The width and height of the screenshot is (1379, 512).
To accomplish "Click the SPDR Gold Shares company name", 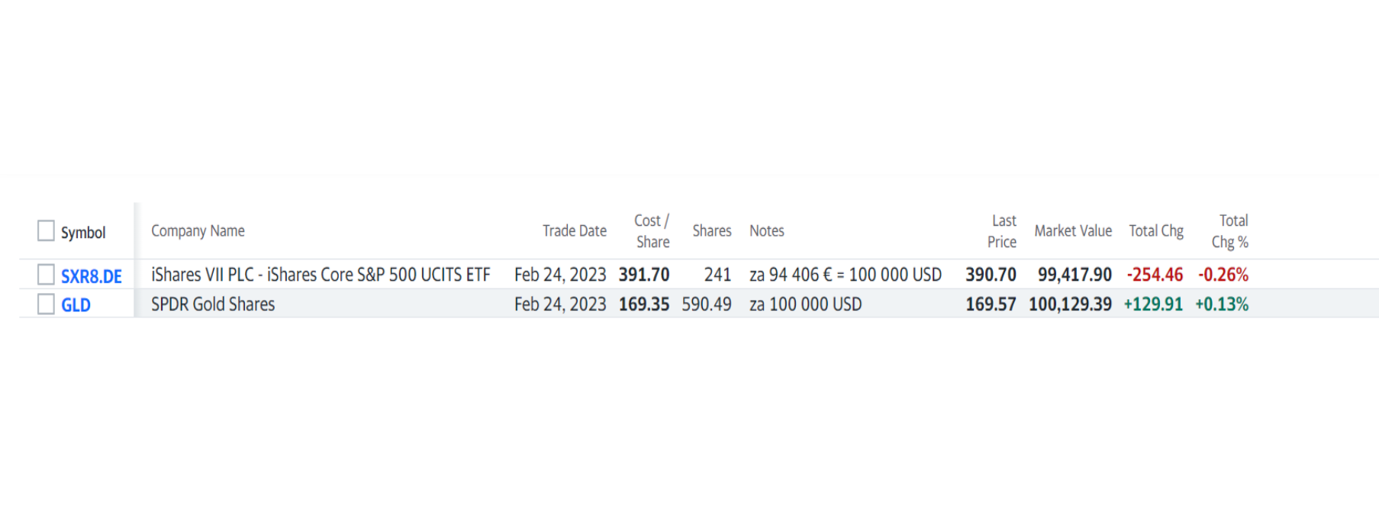I will click(x=213, y=304).
